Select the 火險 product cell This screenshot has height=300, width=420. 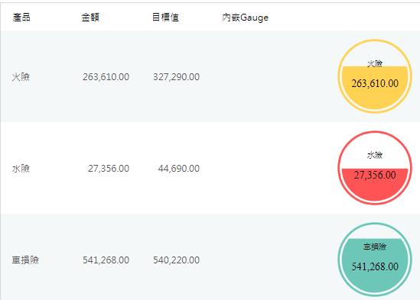click(21, 77)
